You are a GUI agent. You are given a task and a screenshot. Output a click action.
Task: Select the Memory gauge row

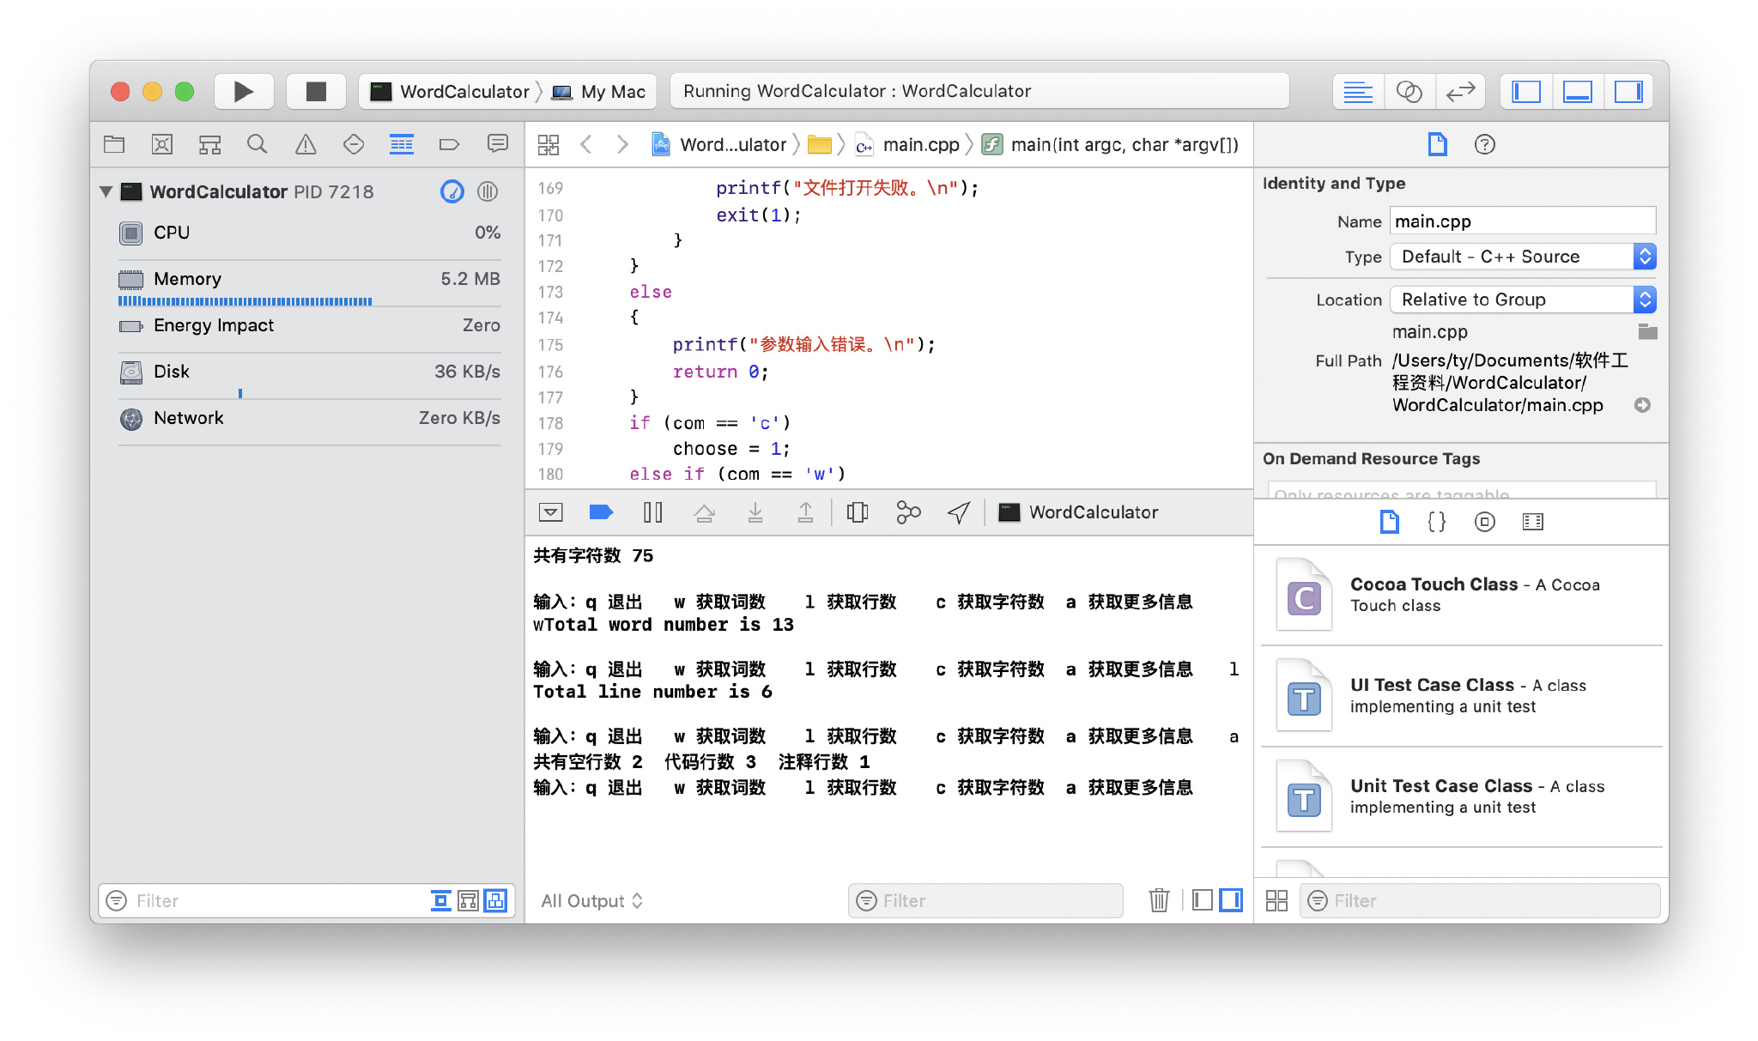click(309, 279)
